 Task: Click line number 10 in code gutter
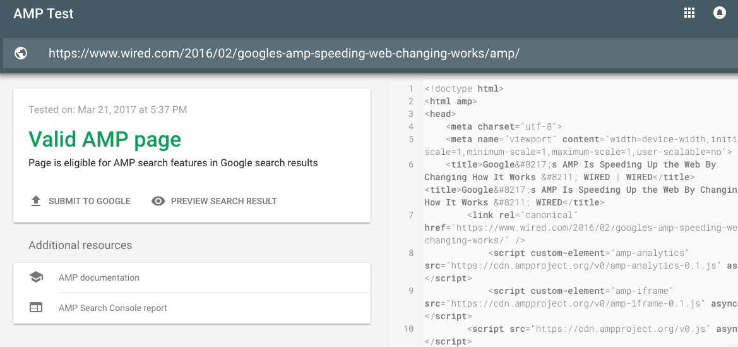pyautogui.click(x=408, y=329)
